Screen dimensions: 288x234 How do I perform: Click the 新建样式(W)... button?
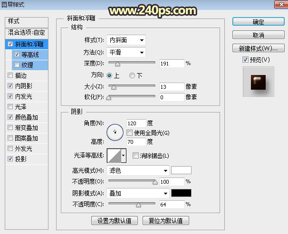click(258, 48)
